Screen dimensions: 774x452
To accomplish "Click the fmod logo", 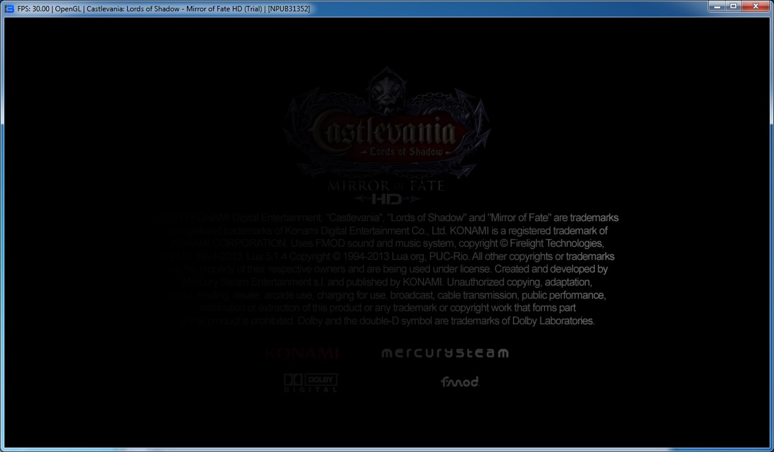I will pos(460,382).
